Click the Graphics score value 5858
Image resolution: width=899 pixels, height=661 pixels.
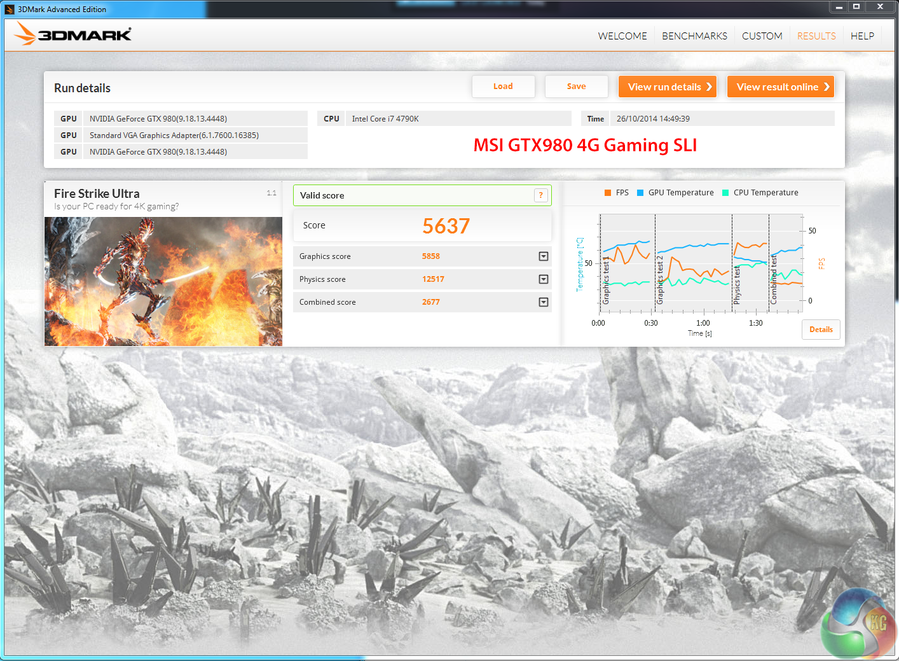[x=431, y=256]
